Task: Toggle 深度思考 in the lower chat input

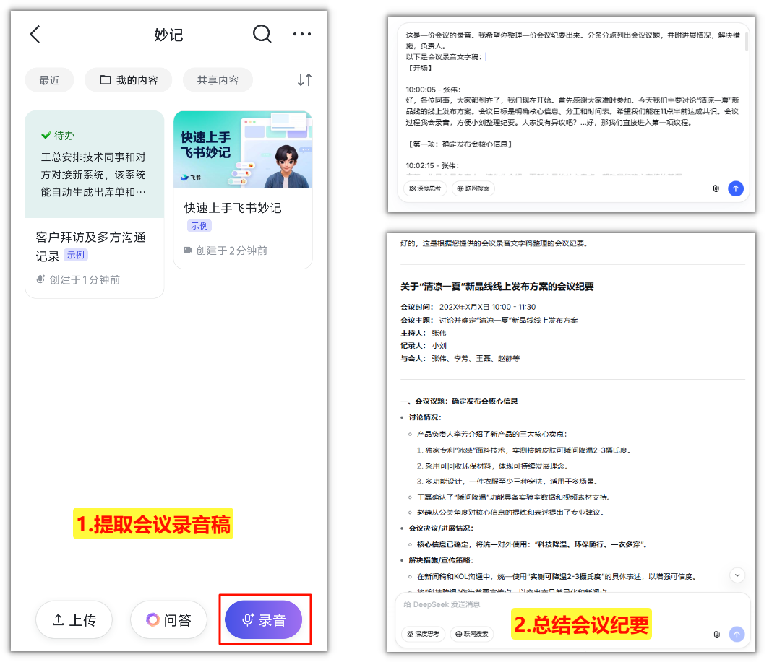Action: [424, 634]
